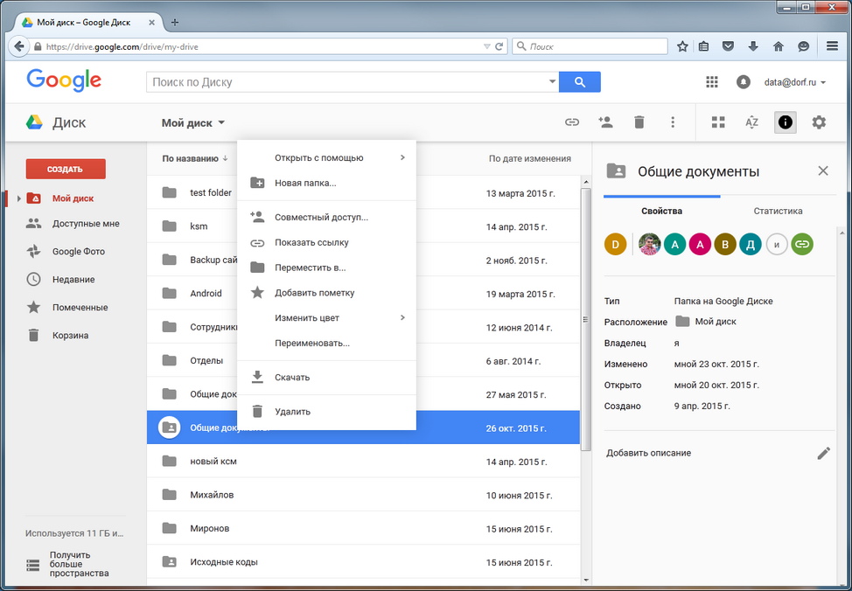Expand the Открыть с помощью submenu
Screen dimensions: 852x591
pos(402,158)
